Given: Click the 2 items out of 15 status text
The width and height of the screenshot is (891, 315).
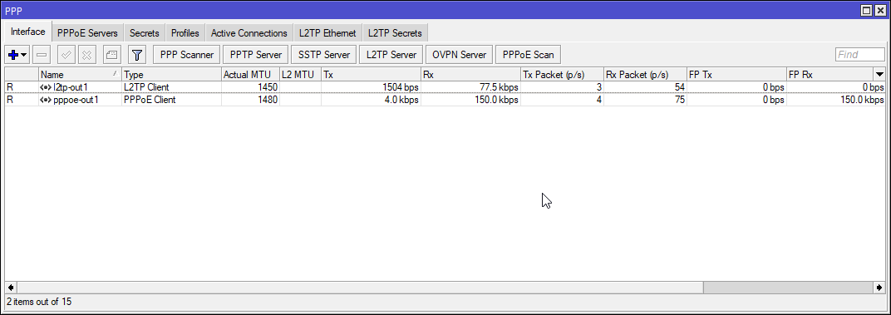Looking at the screenshot, I should click(38, 302).
